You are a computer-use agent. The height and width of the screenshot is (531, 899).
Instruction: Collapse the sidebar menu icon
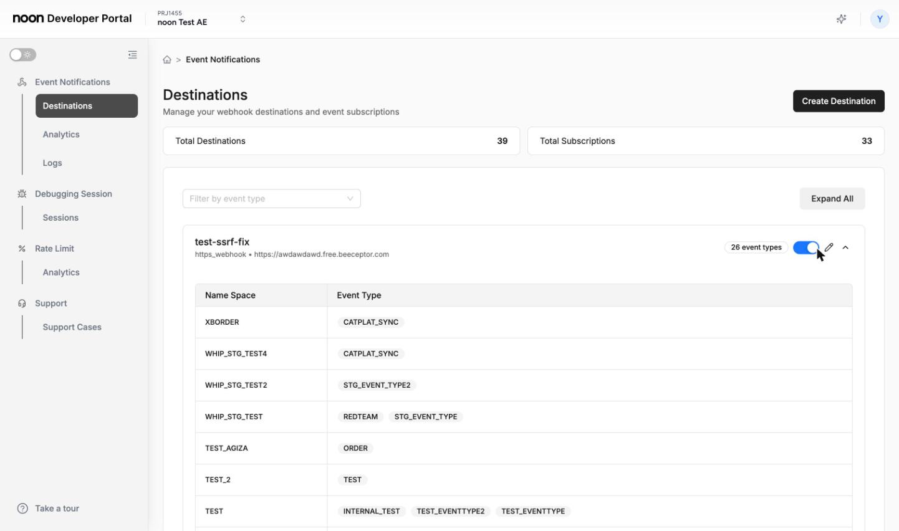coord(132,55)
